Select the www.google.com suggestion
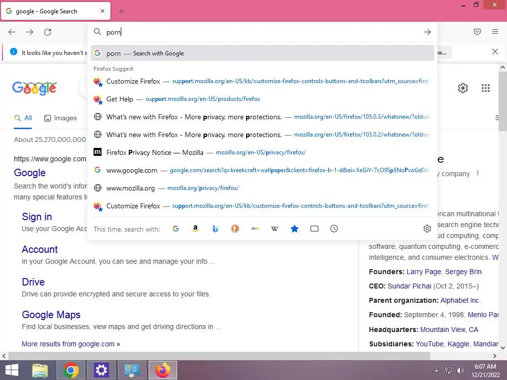The image size is (507, 380). tap(262, 170)
